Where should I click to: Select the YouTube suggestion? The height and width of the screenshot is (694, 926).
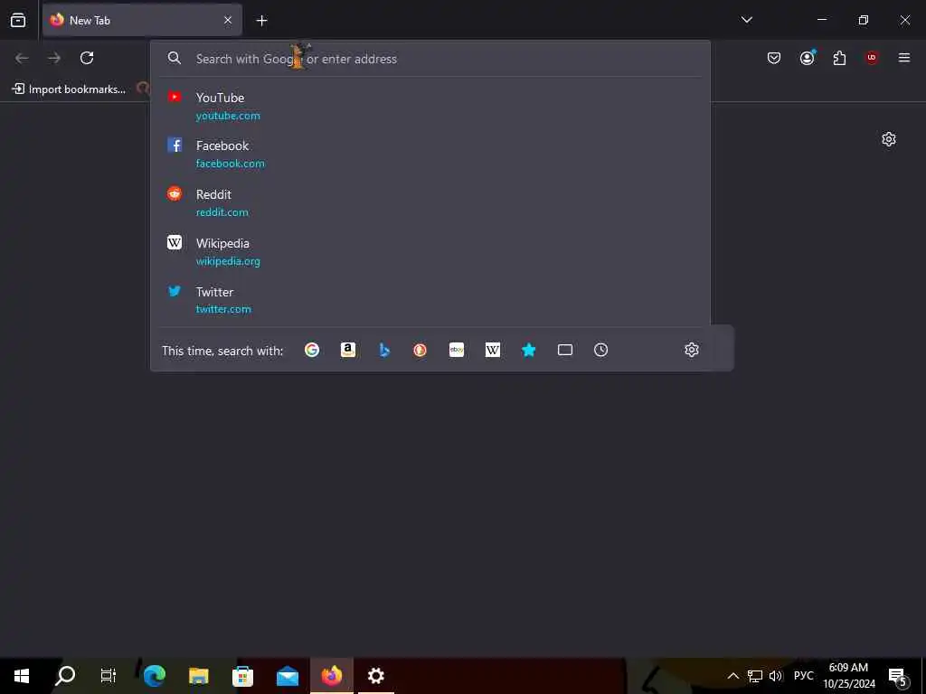tap(430, 107)
